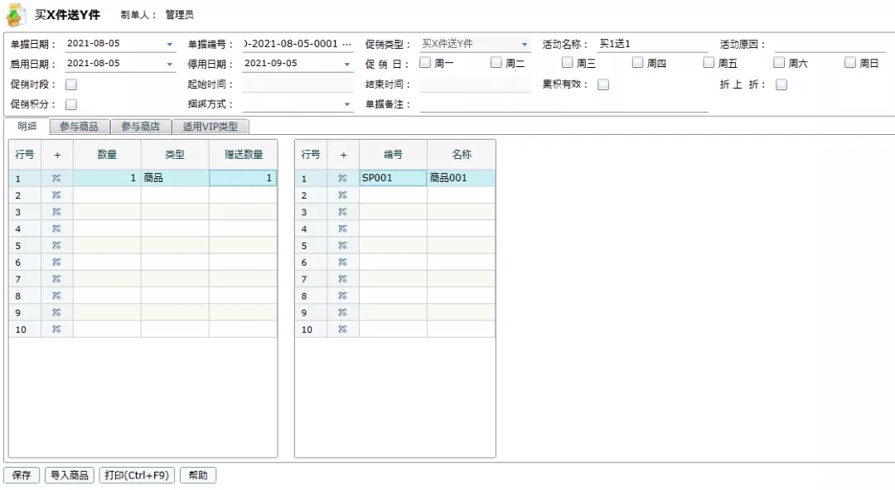Screen dimensions: 895x490
Task: Check the 累积有效 checkbox
Action: pyautogui.click(x=603, y=84)
